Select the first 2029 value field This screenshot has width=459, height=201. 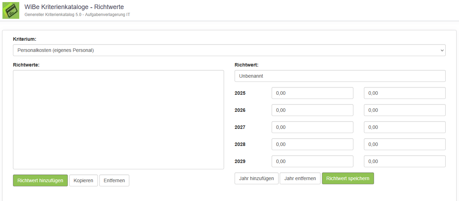[312, 161]
